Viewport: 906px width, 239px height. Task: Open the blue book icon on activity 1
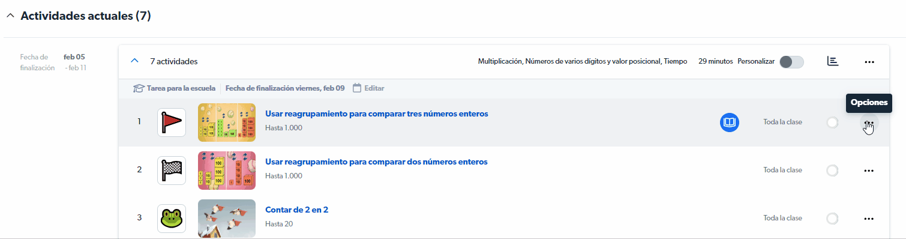click(x=730, y=123)
